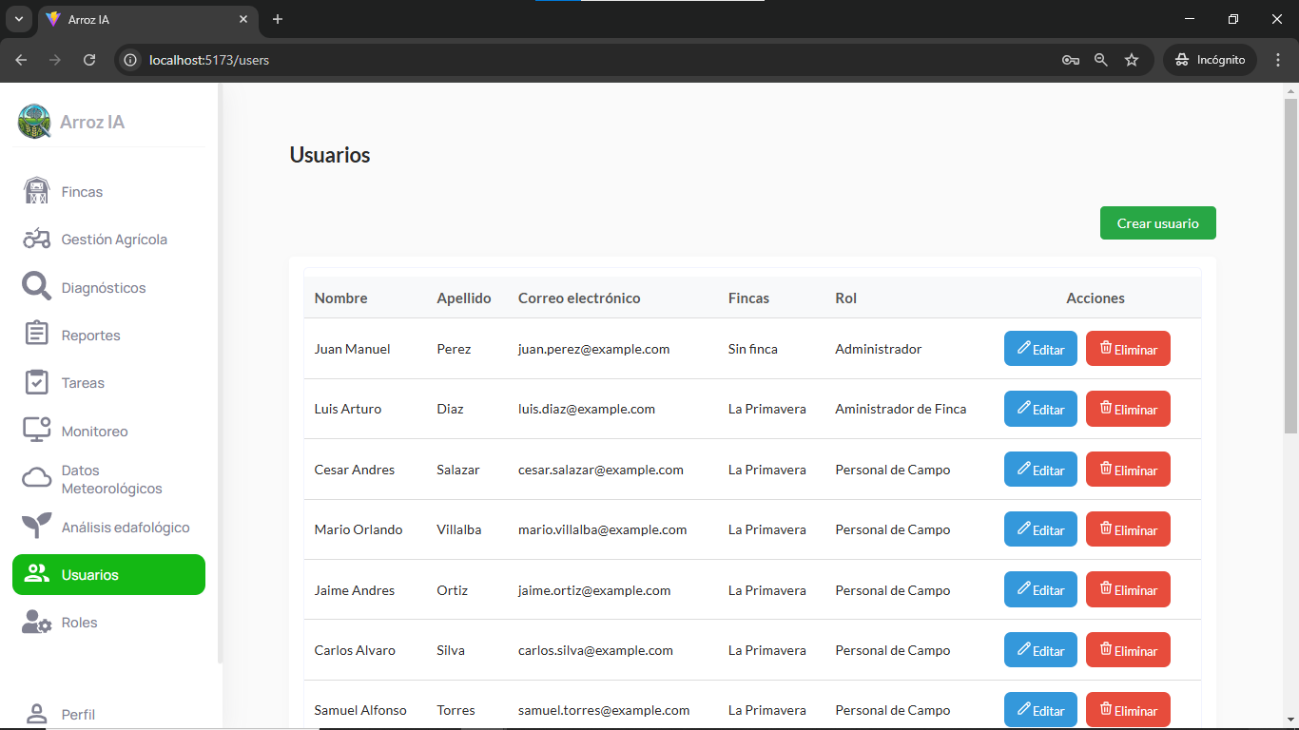Viewport: 1299px width, 730px height.
Task: Edit user Mario Orlando Villalba
Action: click(1040, 529)
